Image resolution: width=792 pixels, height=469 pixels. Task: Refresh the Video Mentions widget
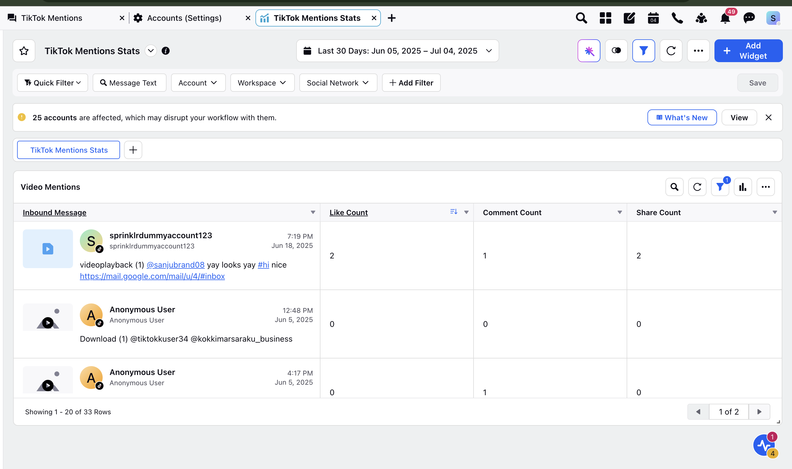(x=697, y=187)
